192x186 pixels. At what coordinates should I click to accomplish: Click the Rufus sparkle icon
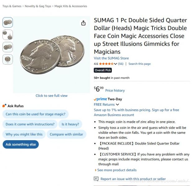point(4,106)
